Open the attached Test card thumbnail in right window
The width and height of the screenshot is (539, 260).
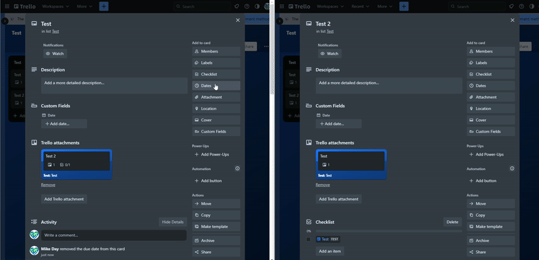tap(351, 164)
